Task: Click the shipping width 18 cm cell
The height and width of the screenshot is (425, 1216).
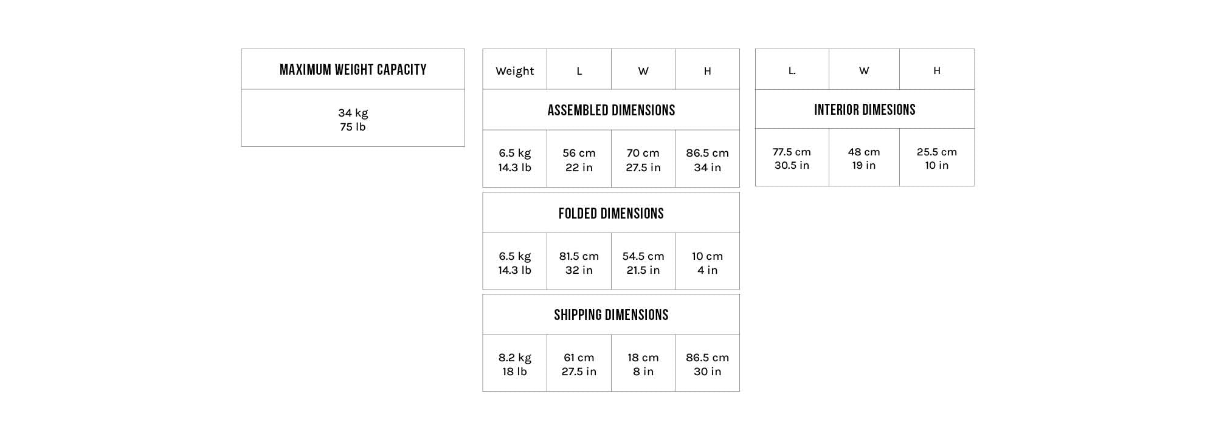Action: (643, 364)
